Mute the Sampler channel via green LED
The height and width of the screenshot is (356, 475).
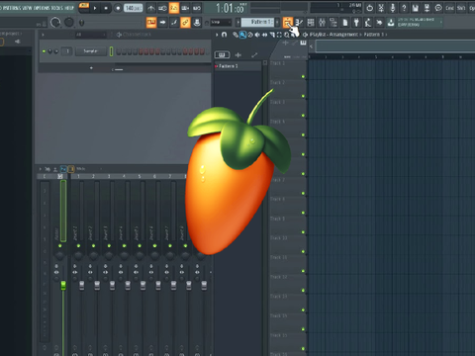[44, 51]
